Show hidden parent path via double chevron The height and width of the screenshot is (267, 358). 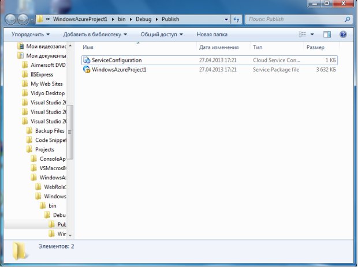48,19
